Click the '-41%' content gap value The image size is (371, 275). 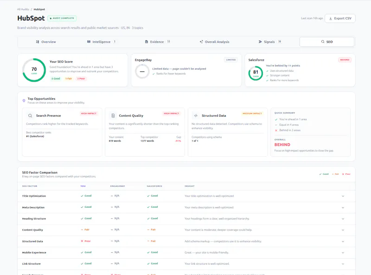pos(178,141)
